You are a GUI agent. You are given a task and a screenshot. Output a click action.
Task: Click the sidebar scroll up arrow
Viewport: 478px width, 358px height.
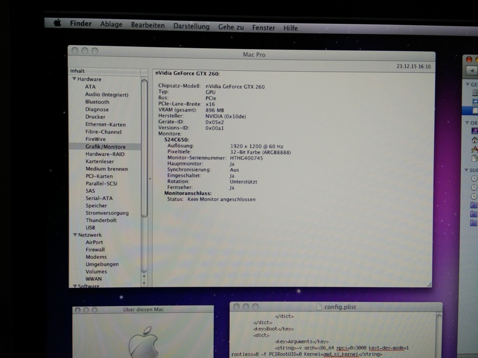(144, 276)
